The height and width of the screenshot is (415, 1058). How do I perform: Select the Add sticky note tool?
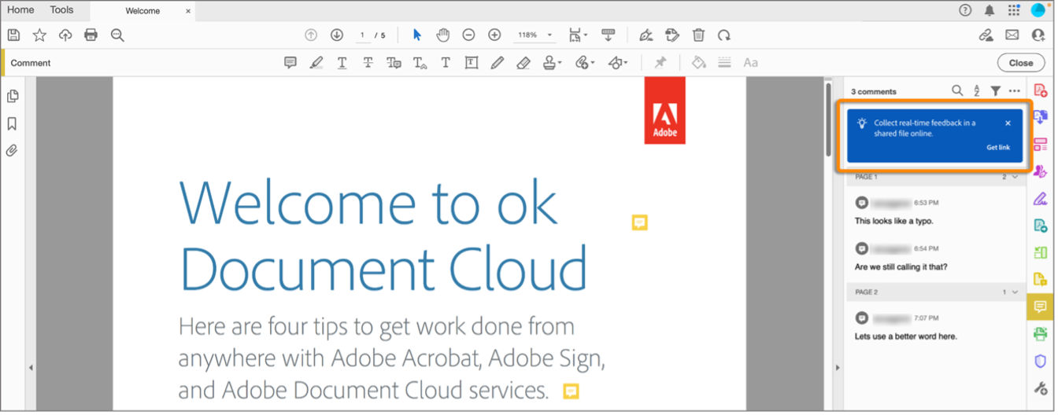tap(290, 63)
